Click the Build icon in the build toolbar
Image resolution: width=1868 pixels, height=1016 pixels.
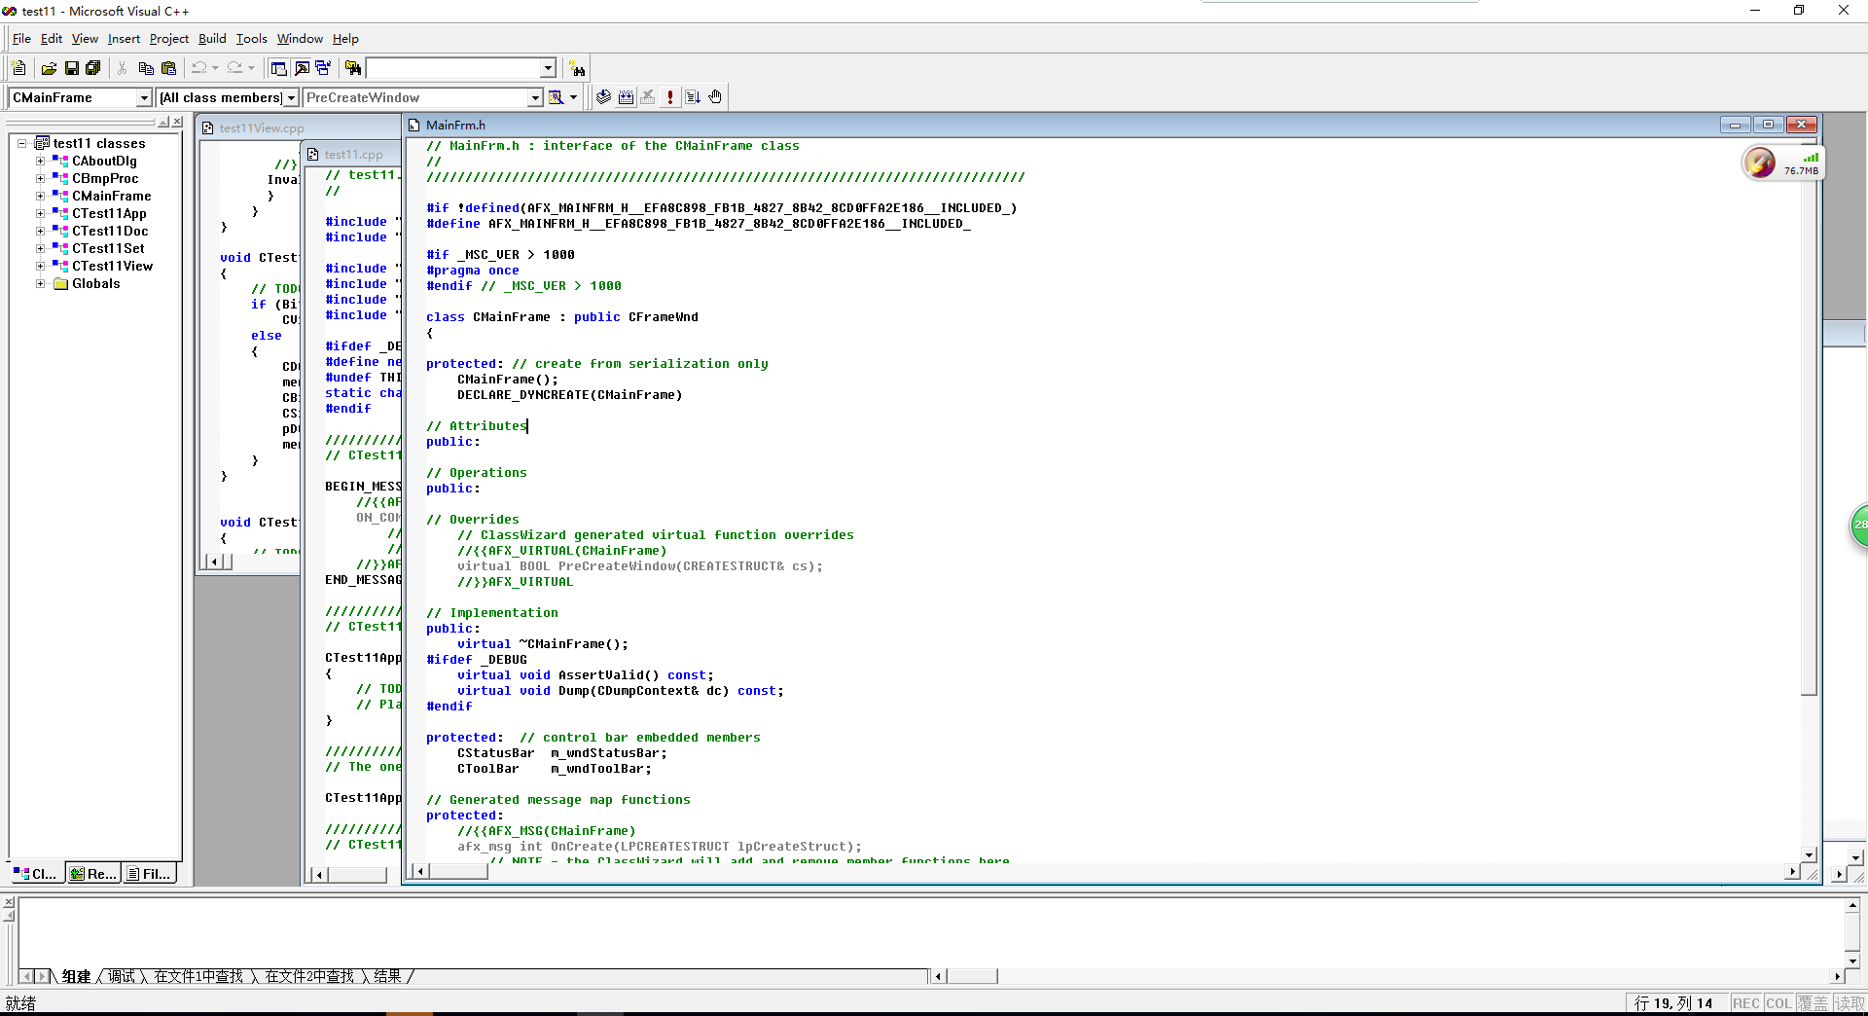(626, 97)
